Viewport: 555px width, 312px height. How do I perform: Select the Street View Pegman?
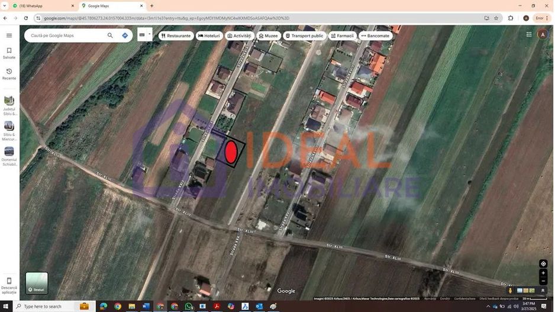coord(510,291)
